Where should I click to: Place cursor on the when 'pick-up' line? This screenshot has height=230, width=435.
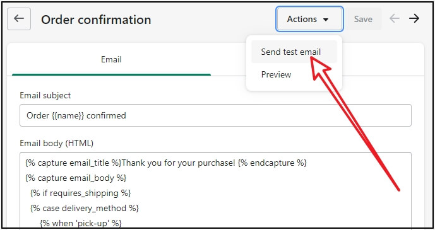[x=81, y=223]
